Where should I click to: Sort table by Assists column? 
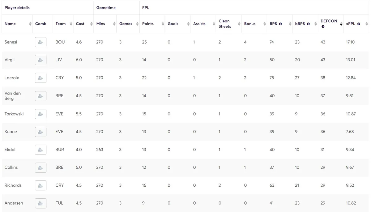click(213, 24)
